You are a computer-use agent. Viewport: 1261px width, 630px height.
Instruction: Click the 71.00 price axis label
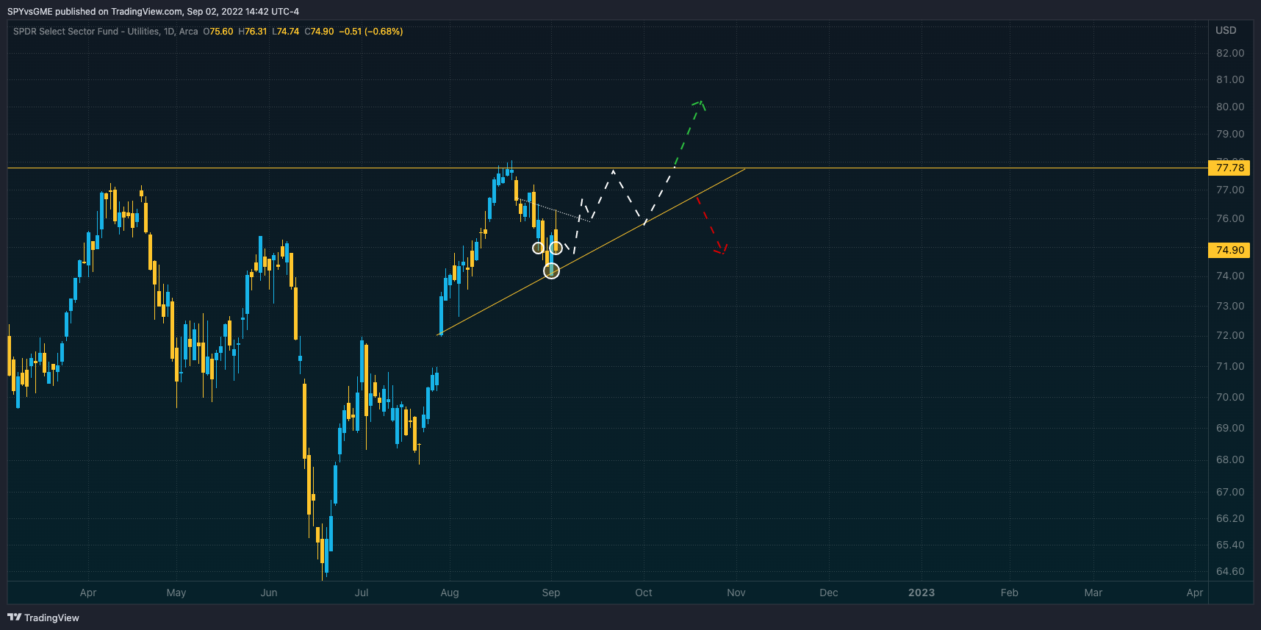(1230, 366)
